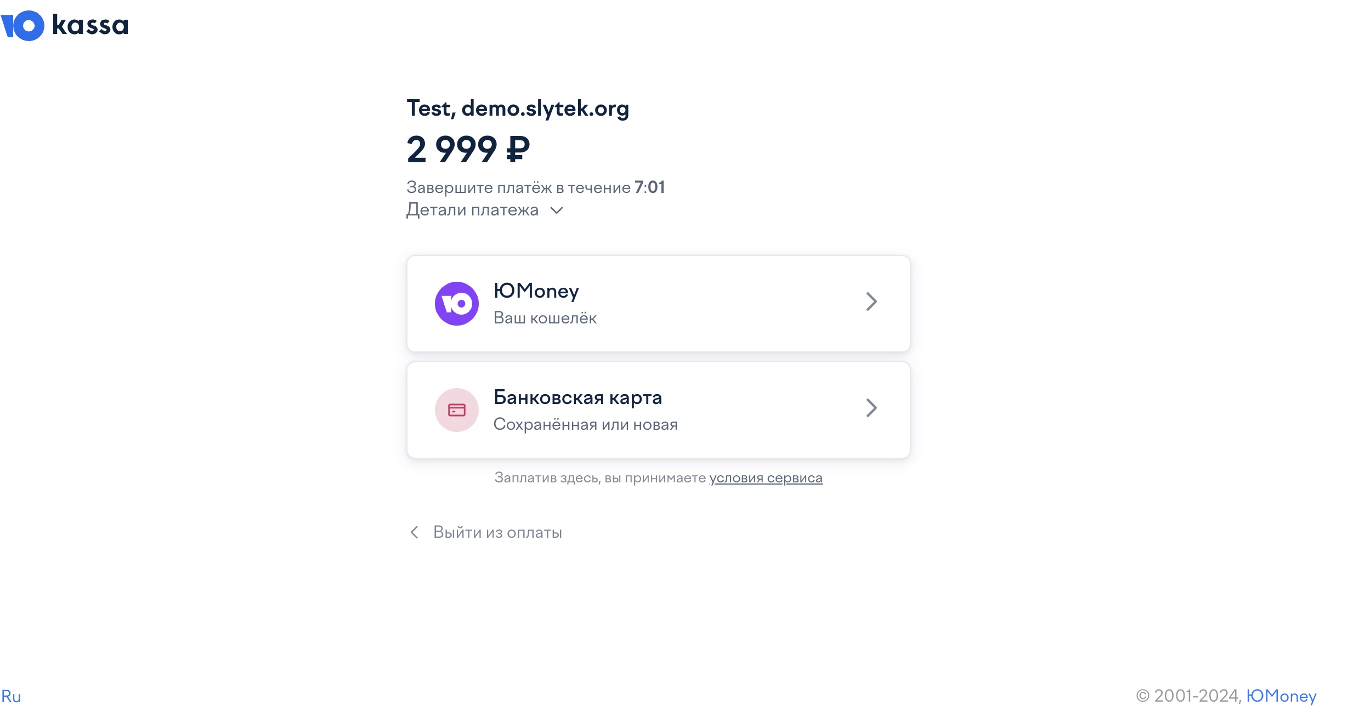
Task: Exit via Выйти из оплаты link
Action: point(497,532)
